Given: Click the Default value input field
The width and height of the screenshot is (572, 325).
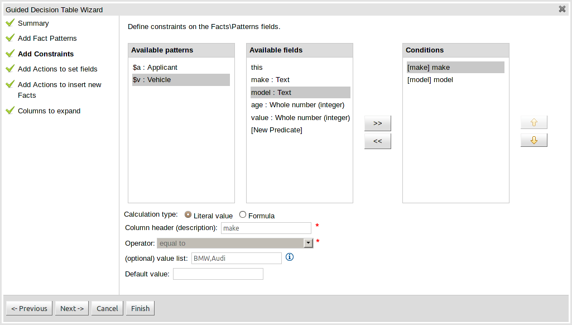Looking at the screenshot, I should (218, 274).
